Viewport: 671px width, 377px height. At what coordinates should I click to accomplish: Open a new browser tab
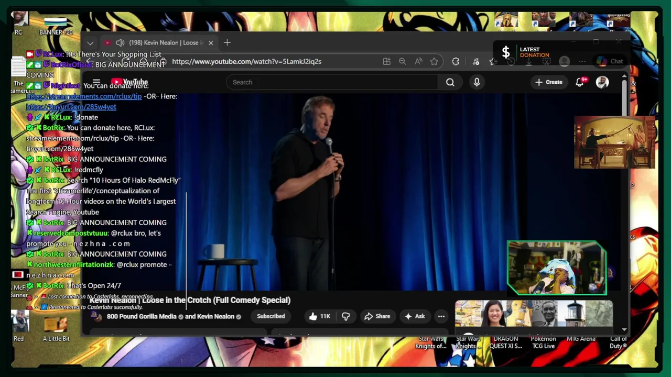pos(227,42)
